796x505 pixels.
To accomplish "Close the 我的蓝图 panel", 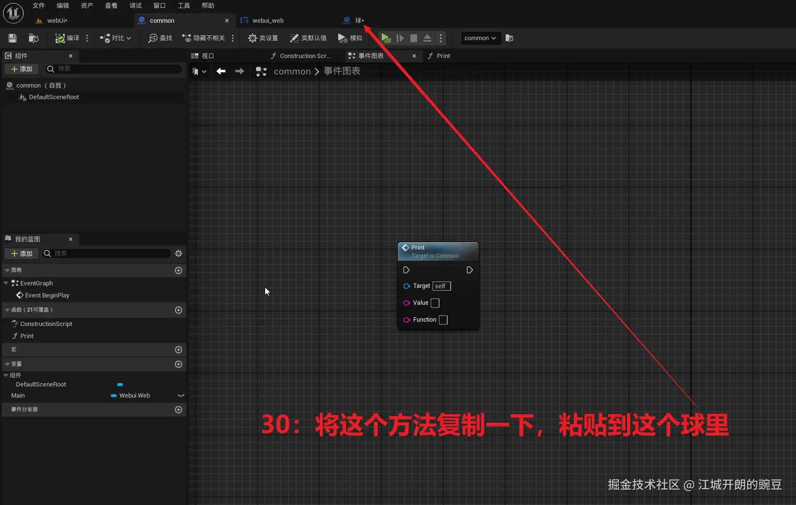I will [x=71, y=239].
